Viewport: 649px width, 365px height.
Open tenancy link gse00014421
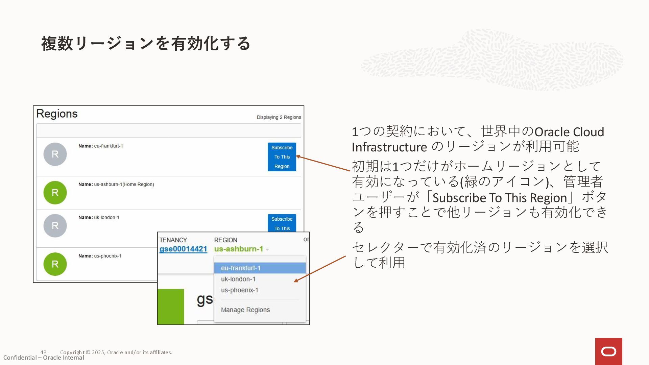click(x=183, y=249)
